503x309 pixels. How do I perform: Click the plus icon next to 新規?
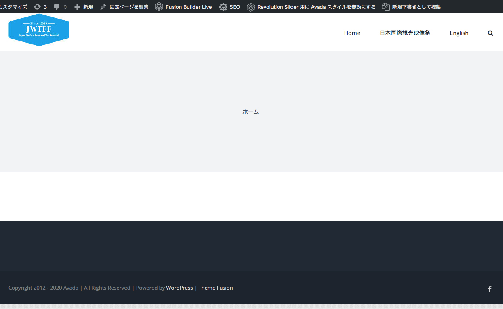(x=77, y=6)
